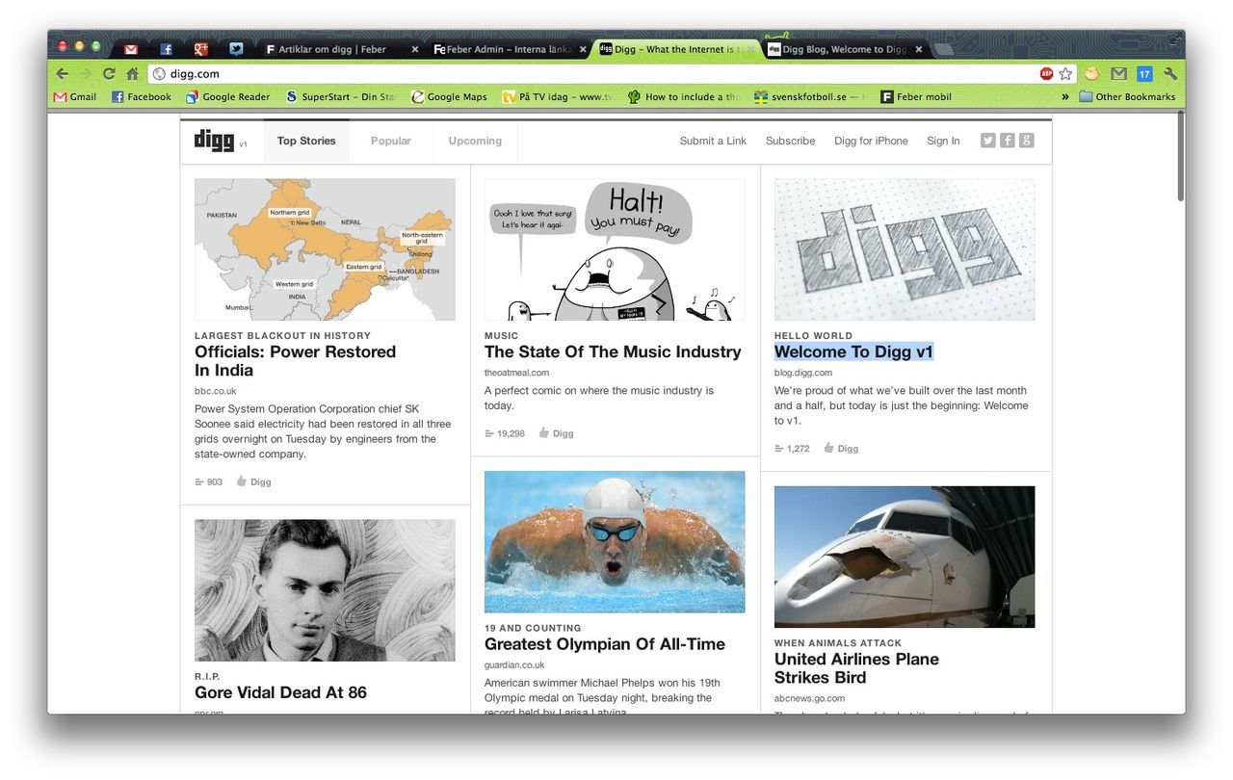This screenshot has height=780, width=1233.
Task: Digg the India power restored story
Action: 254,481
